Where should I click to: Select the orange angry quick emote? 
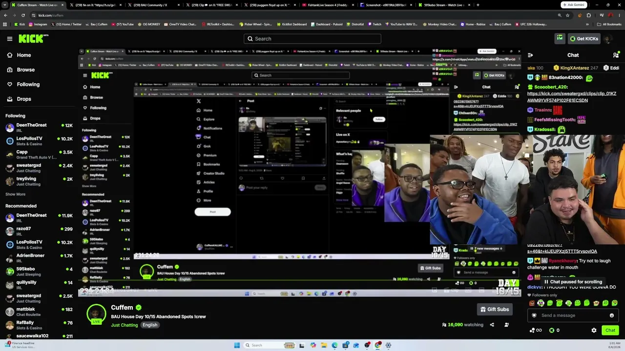point(532,303)
